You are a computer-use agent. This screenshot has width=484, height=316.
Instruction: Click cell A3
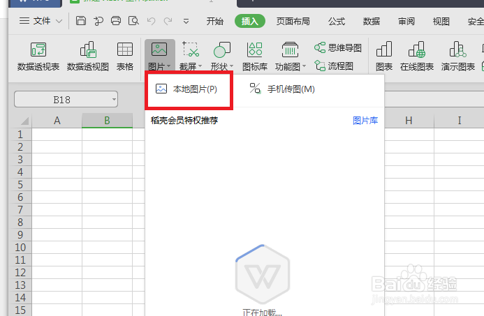click(57, 159)
